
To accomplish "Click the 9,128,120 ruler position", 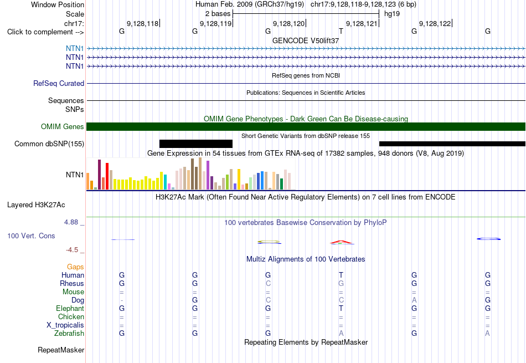I will (x=289, y=23).
